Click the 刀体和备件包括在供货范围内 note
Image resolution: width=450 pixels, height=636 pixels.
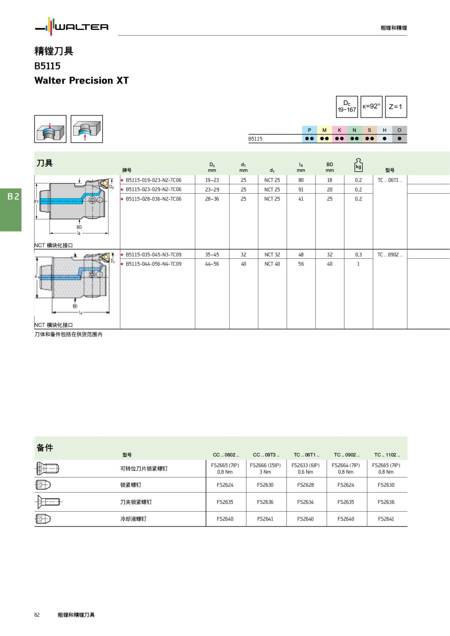[68, 334]
